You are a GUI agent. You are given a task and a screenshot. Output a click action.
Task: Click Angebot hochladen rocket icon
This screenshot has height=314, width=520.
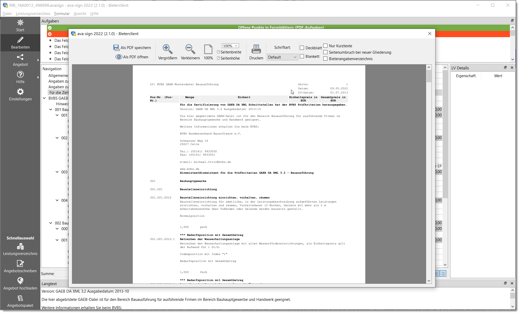coord(20,281)
